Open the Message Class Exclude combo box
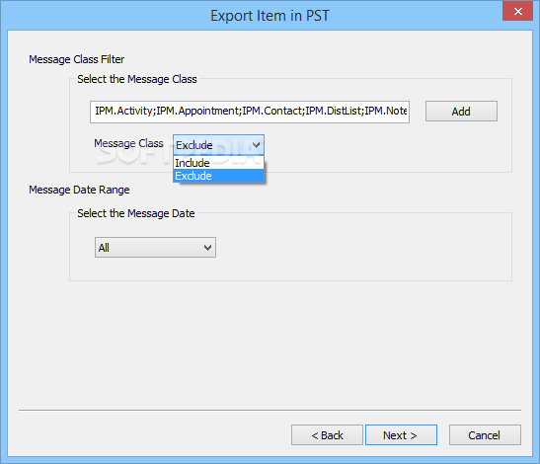Viewport: 540px width, 464px height. click(x=219, y=145)
